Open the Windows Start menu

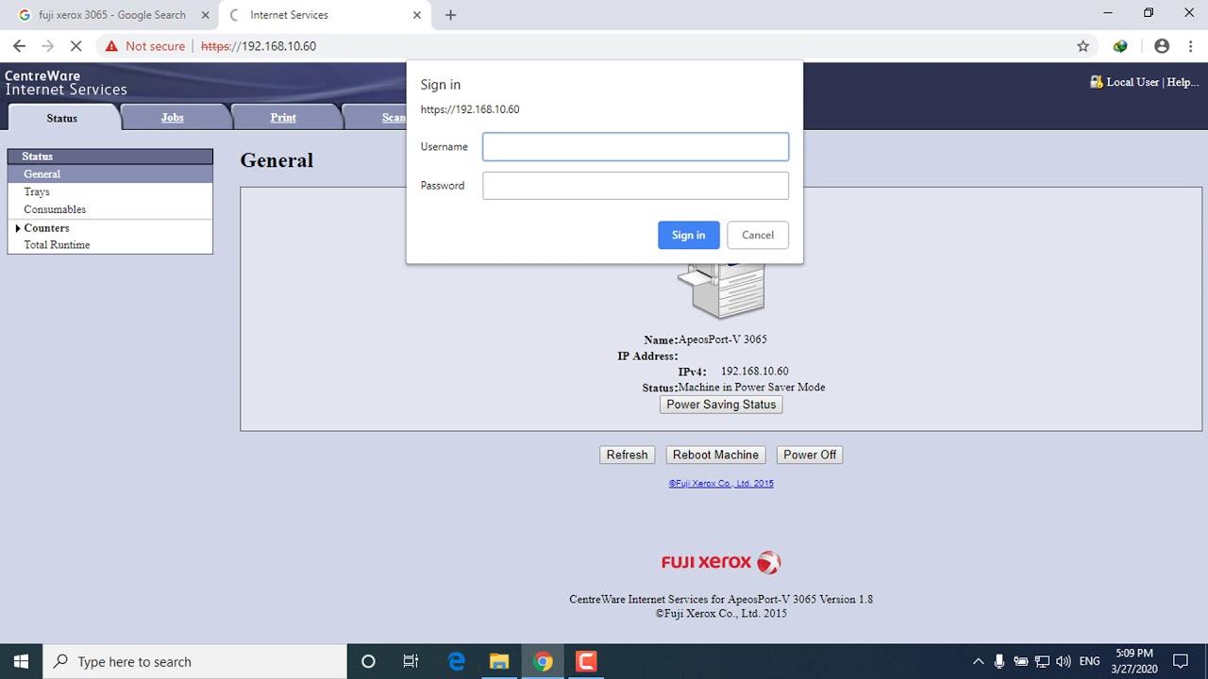tap(21, 661)
